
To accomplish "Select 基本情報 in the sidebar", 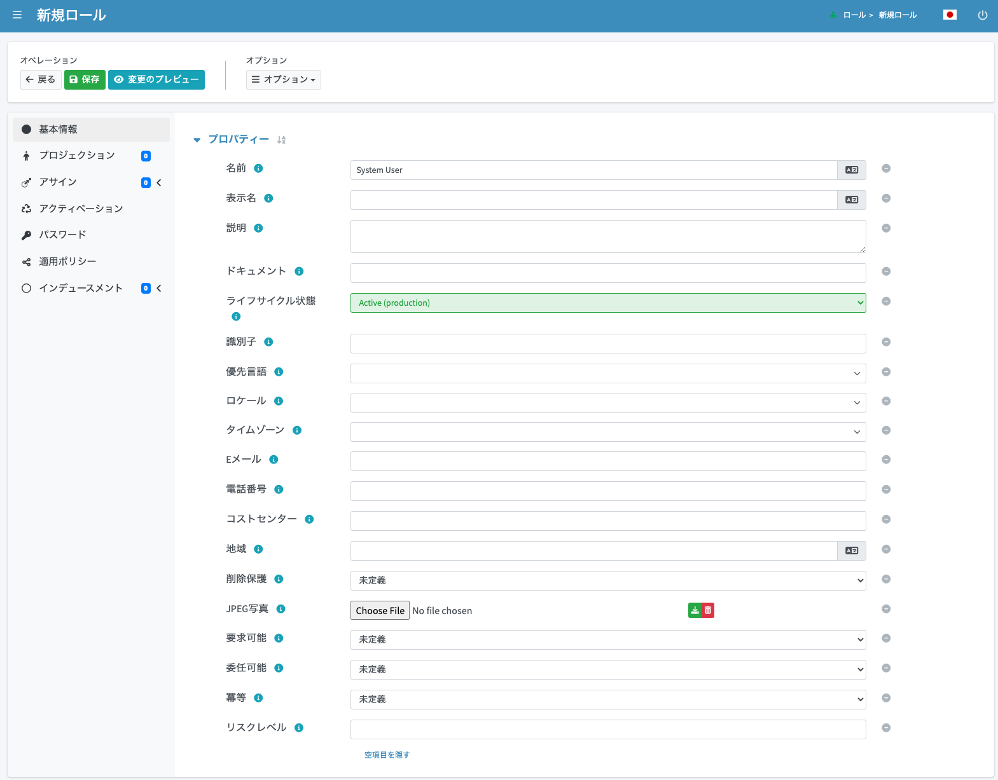I will [91, 129].
